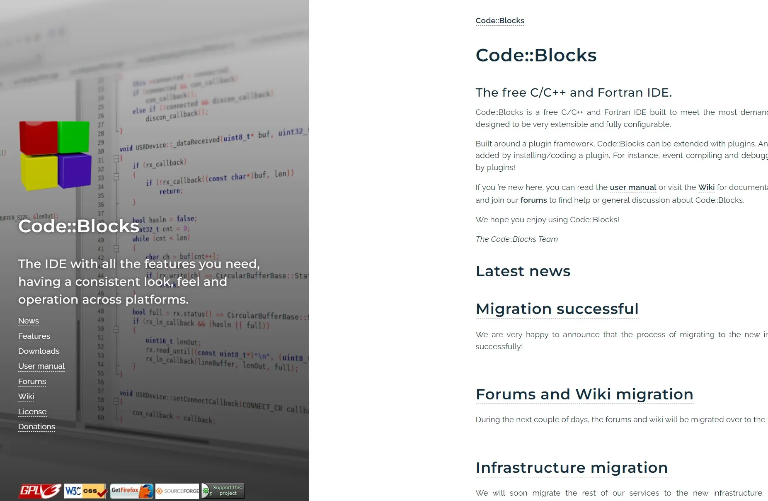Click the main Code::Blocks page heading
The width and height of the screenshot is (768, 501).
536,56
